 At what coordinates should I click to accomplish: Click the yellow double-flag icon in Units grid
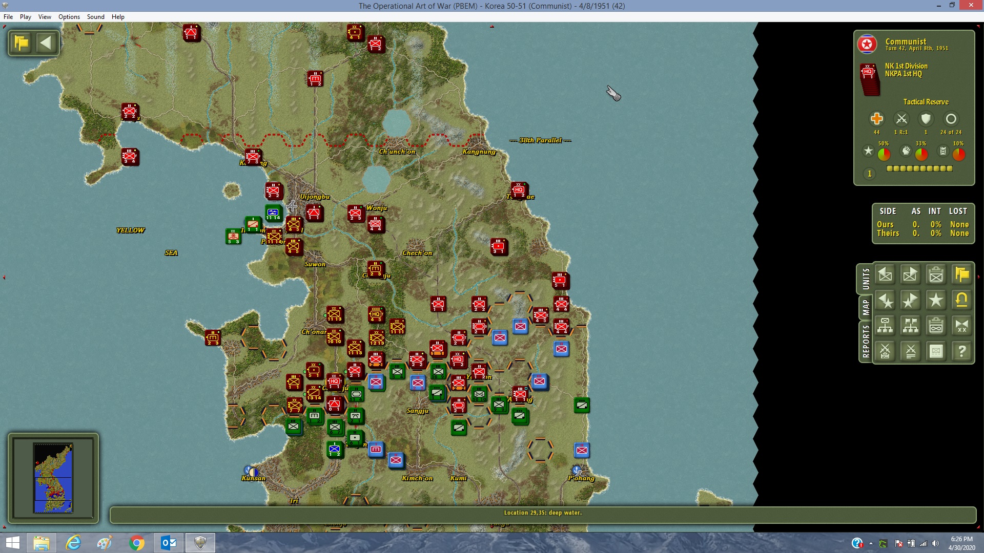pyautogui.click(x=962, y=275)
